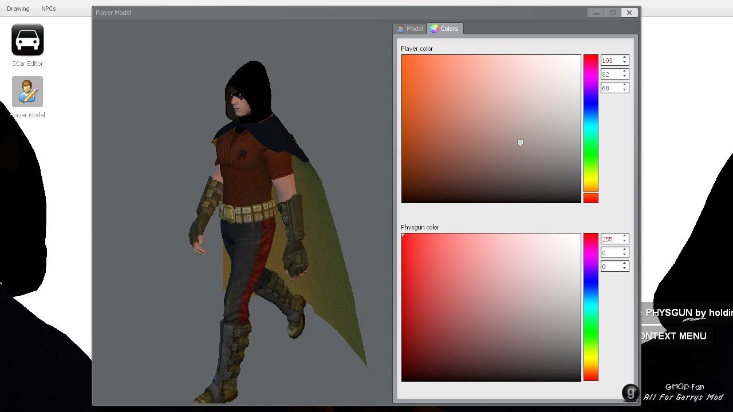Open the Drawing menu
This screenshot has width=733, height=412.
[18, 9]
